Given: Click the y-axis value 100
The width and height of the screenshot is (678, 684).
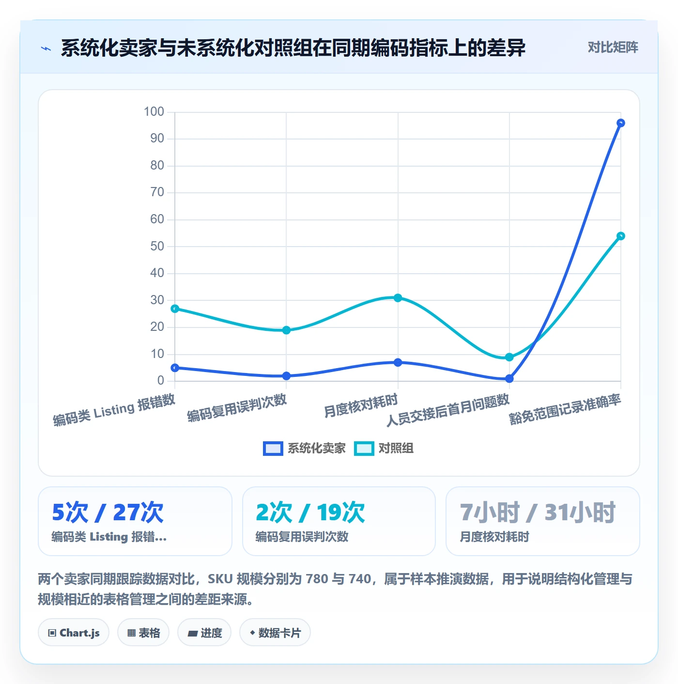Looking at the screenshot, I should [x=154, y=111].
